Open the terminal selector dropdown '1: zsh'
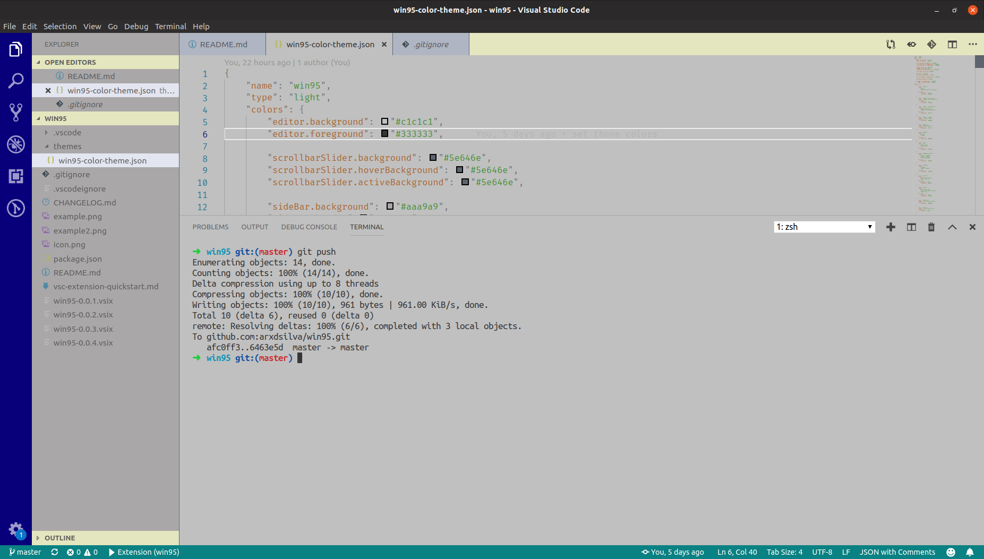Image resolution: width=984 pixels, height=559 pixels. (x=824, y=227)
